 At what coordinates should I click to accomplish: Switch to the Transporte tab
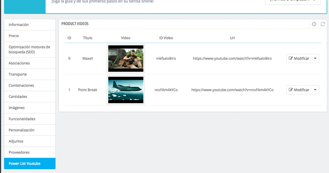tap(30, 74)
